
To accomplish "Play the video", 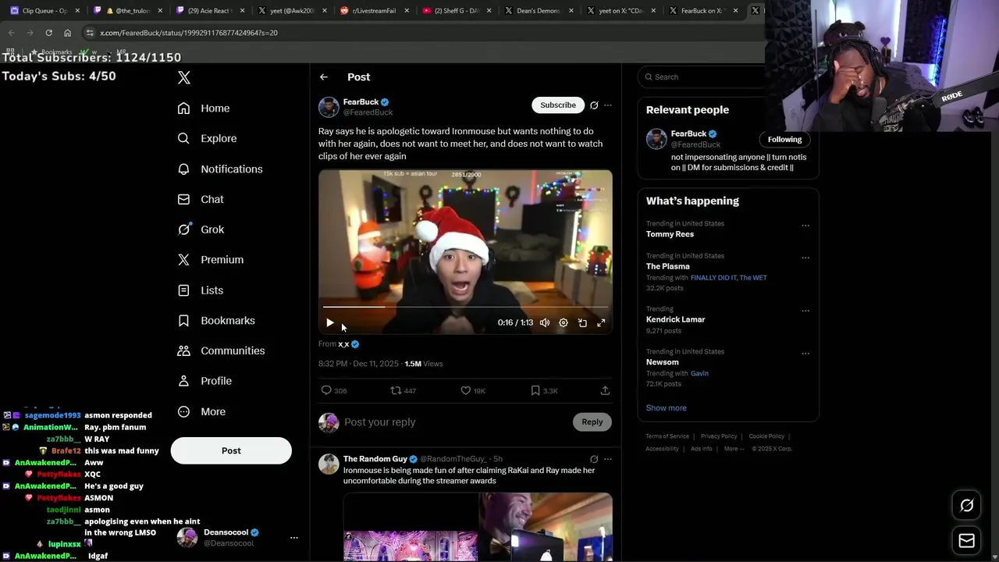I will (x=330, y=322).
